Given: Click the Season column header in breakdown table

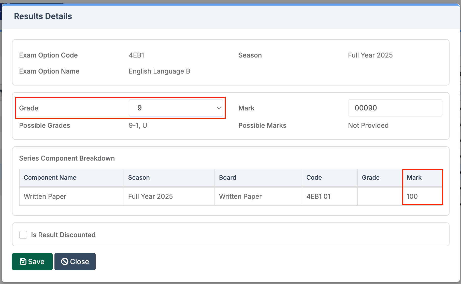Looking at the screenshot, I should pyautogui.click(x=139, y=178).
